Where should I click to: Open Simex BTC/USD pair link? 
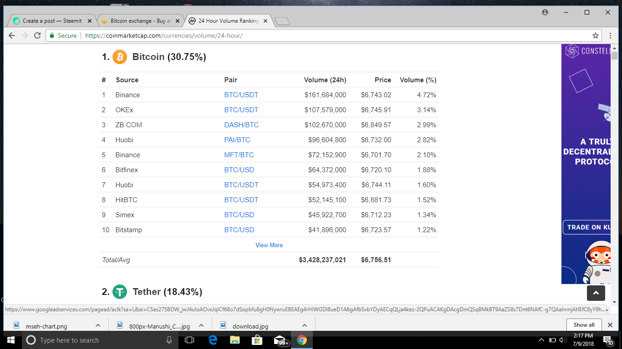tap(239, 215)
